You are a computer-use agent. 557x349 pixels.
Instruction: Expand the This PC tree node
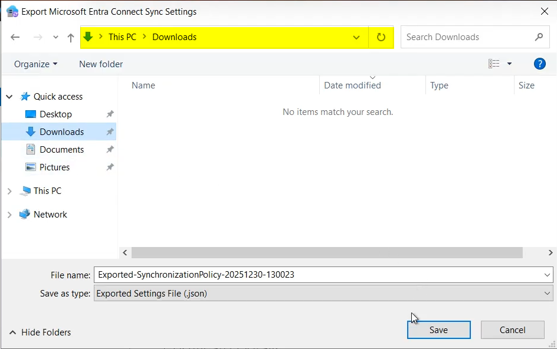tap(9, 191)
